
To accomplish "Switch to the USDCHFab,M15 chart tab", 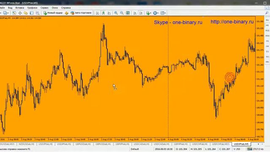I will pos(221,144).
